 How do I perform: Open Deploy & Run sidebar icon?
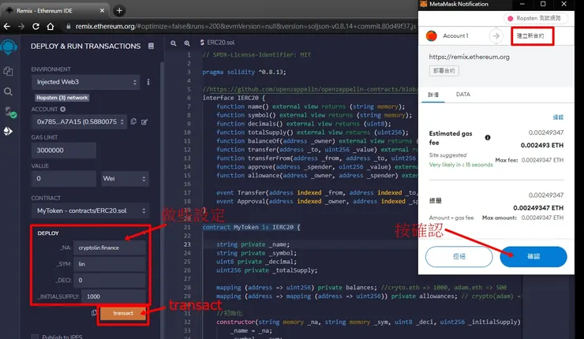pos(8,131)
